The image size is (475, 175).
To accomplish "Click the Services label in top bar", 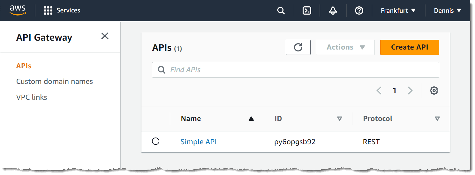I will tap(68, 10).
